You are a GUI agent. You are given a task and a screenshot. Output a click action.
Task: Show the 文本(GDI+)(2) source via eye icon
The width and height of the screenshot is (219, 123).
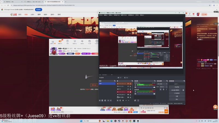pyautogui.click(x=128, y=84)
